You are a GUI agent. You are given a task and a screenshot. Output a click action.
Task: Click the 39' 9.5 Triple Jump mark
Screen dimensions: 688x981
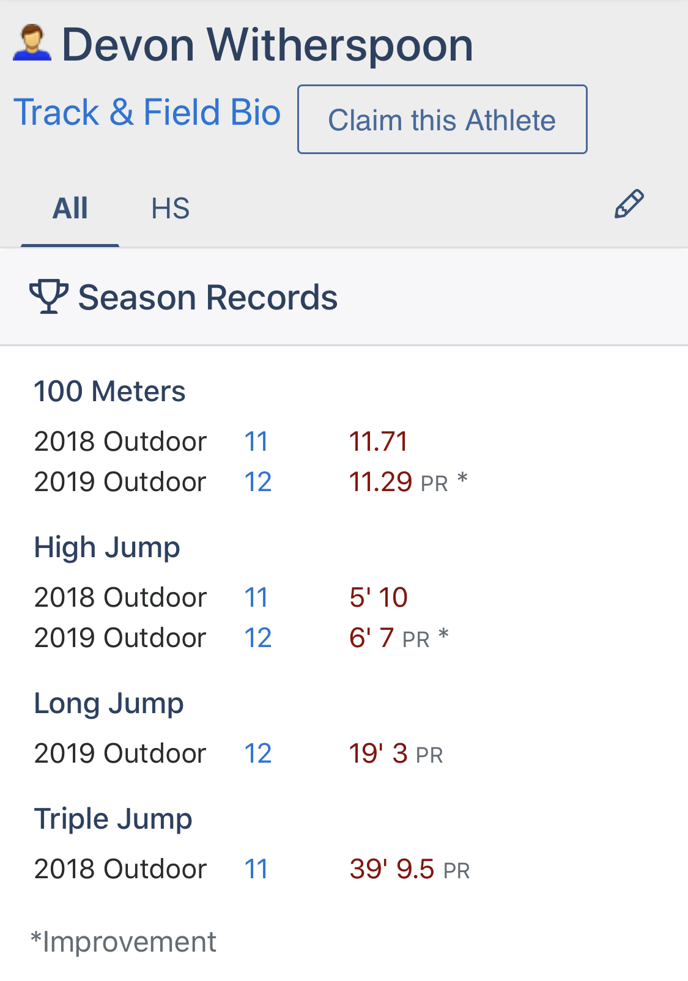coord(391,869)
